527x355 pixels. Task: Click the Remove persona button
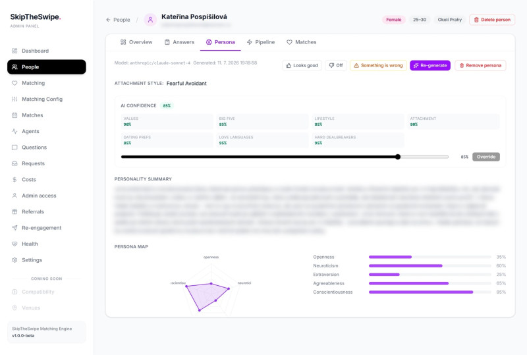point(480,66)
